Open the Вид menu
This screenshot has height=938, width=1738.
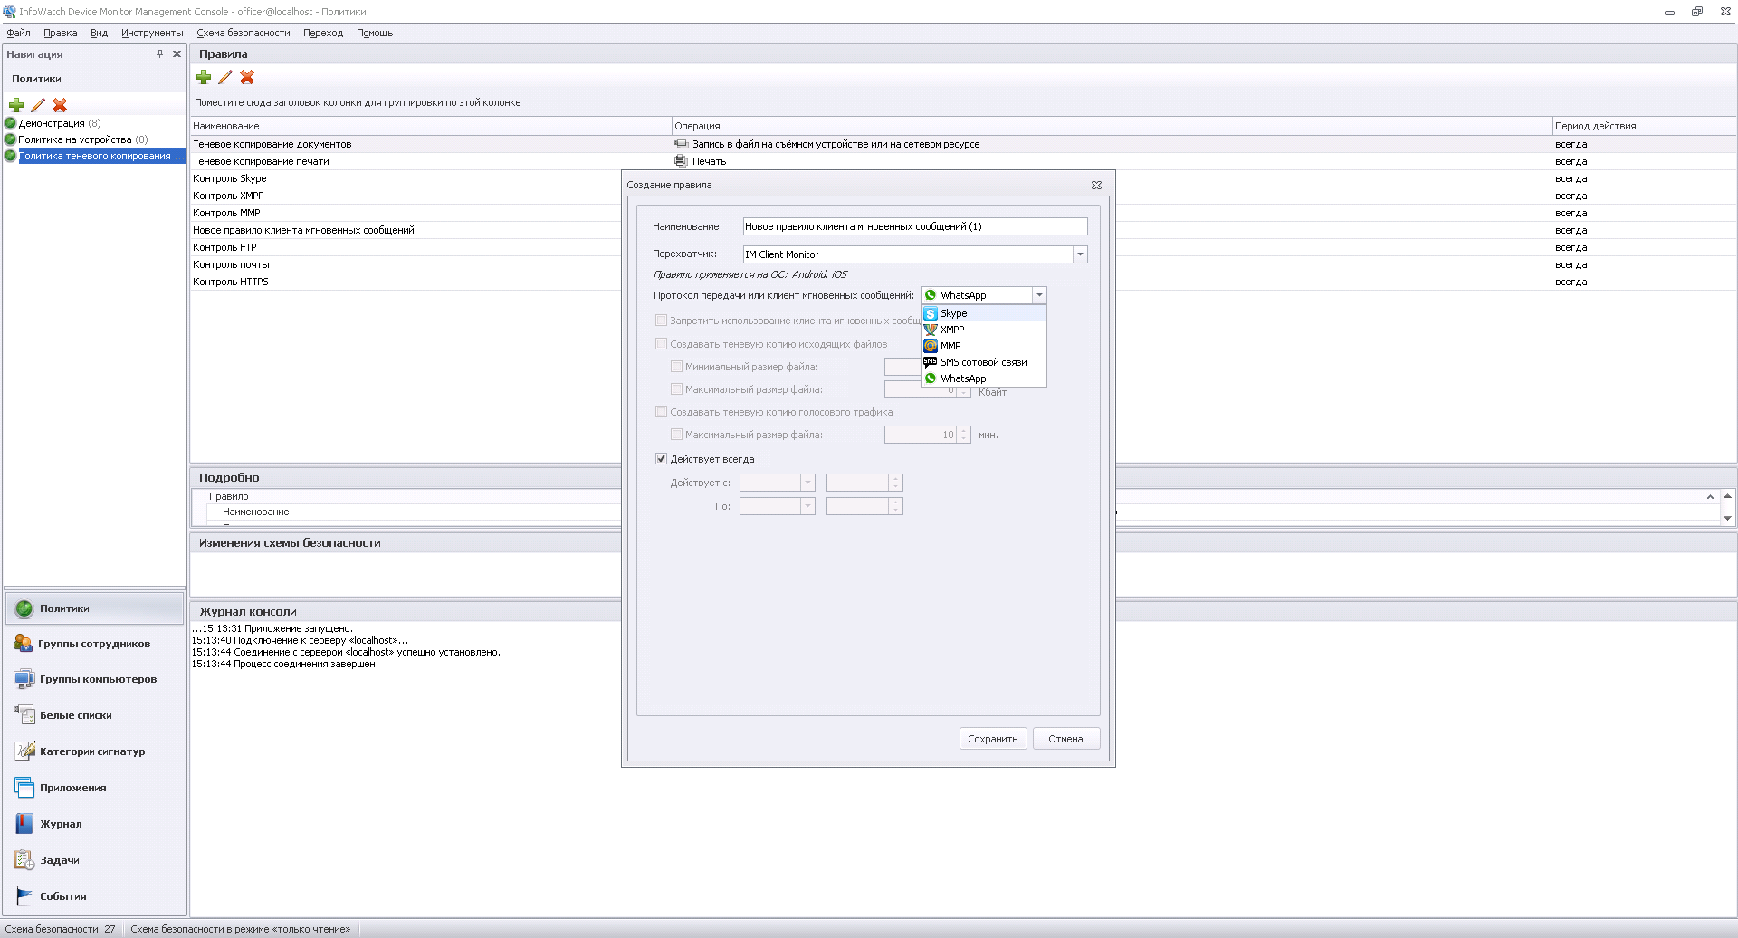99,33
